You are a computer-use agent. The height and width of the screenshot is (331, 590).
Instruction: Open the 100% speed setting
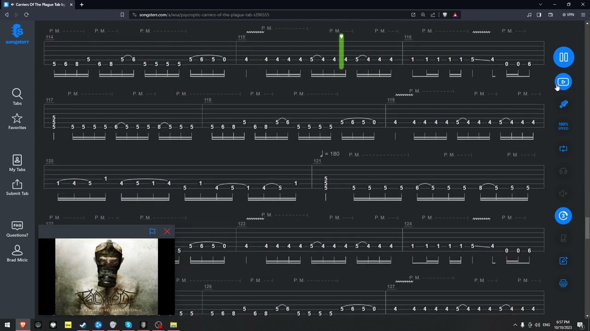pyautogui.click(x=563, y=126)
